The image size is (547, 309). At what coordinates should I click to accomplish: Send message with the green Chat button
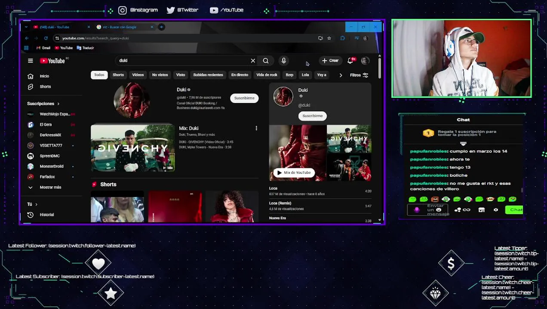514,210
